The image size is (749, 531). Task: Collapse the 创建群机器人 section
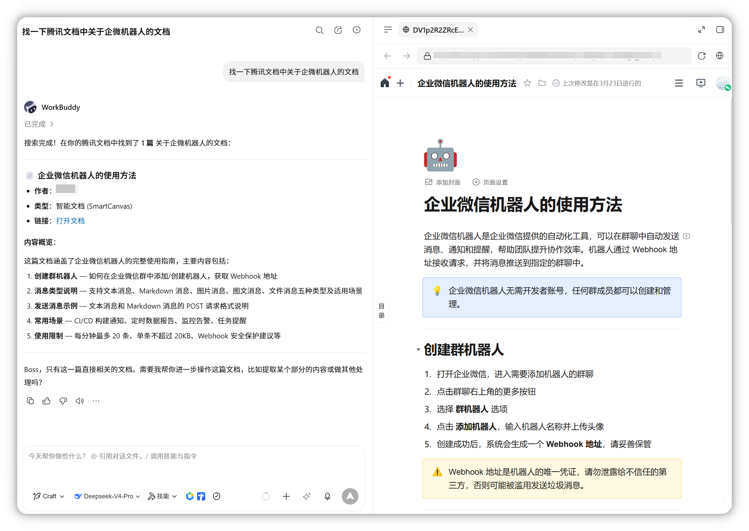click(x=418, y=350)
